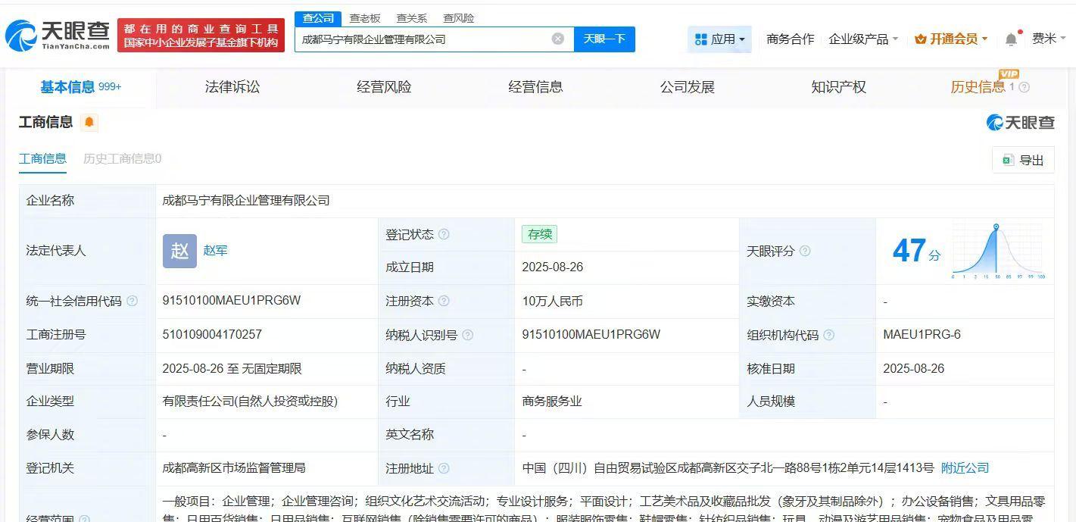1076x522 pixels.
Task: Select the 工商信息 sub-tab
Action: point(42,158)
